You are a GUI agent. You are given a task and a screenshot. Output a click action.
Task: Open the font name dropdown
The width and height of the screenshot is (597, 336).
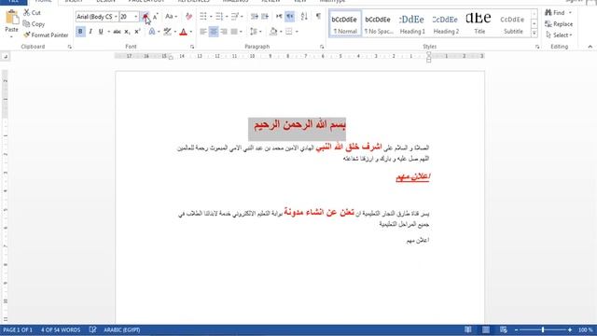pos(116,17)
